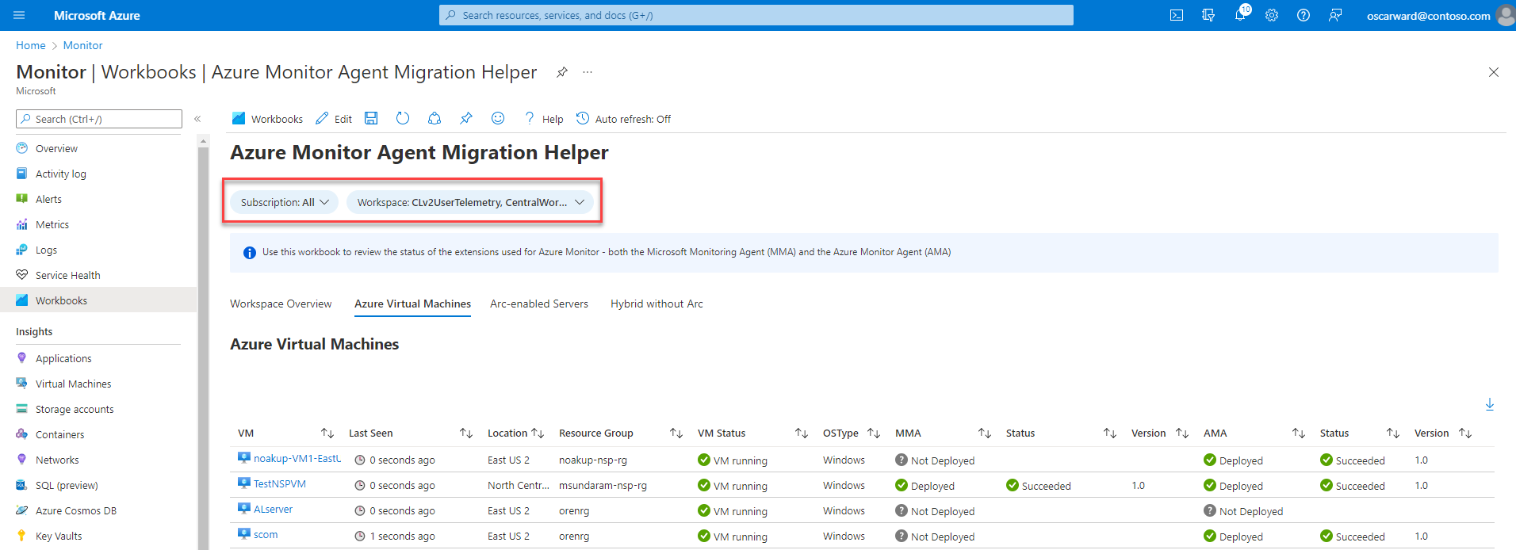Screen dimensions: 1516x550
Task: Close the Monitor blade with the X
Action: tap(1494, 72)
